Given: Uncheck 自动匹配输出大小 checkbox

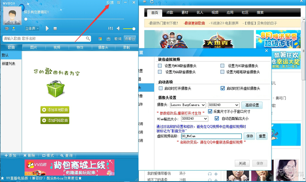Looking at the screenshot, I should click(x=217, y=118).
